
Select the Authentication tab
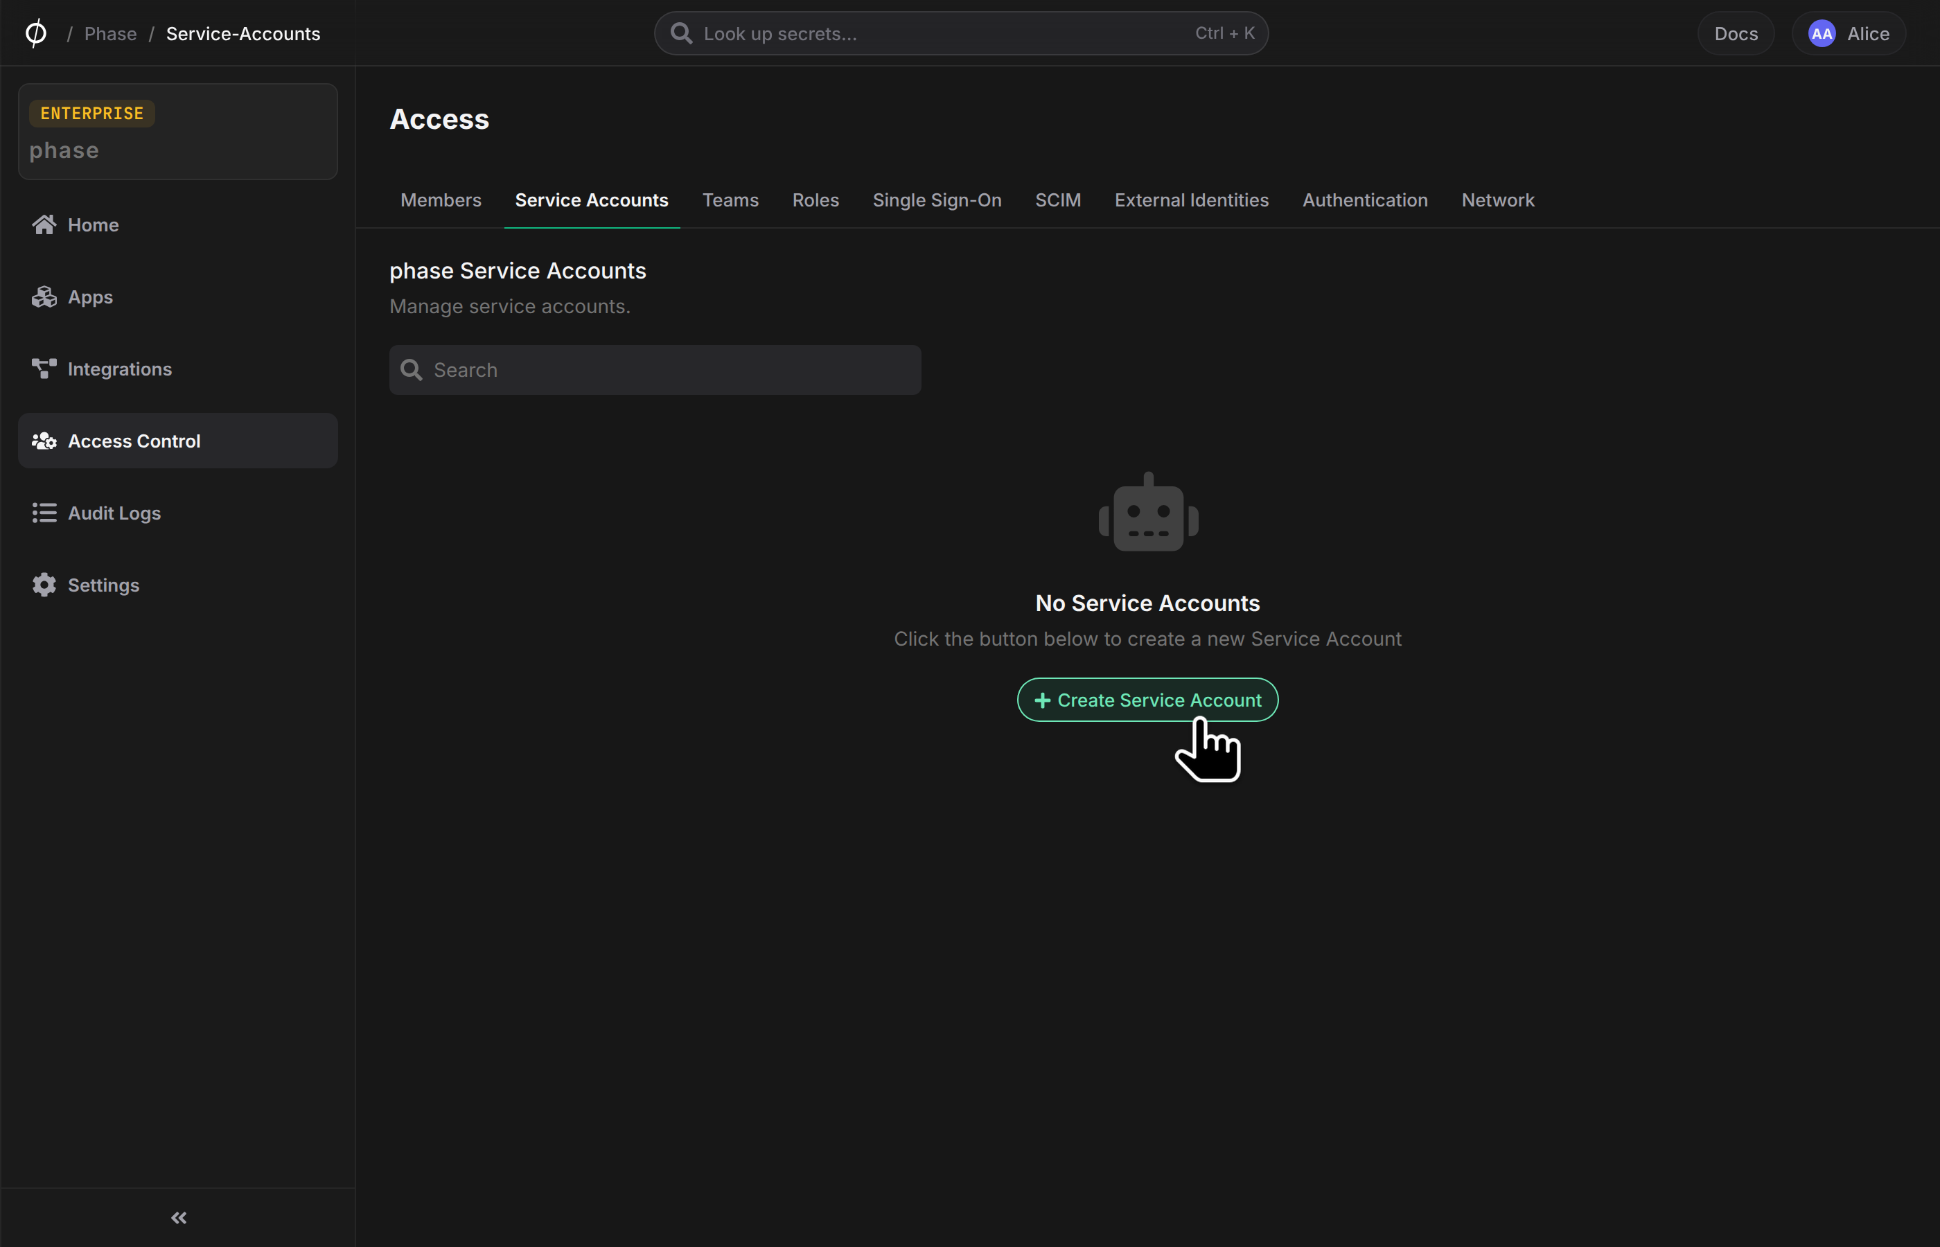pos(1365,200)
